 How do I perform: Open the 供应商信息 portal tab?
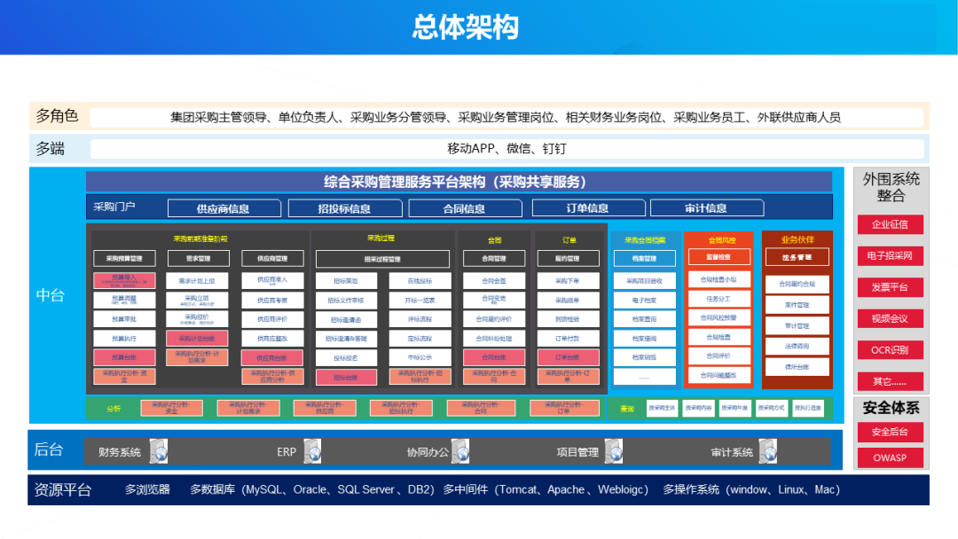(223, 208)
